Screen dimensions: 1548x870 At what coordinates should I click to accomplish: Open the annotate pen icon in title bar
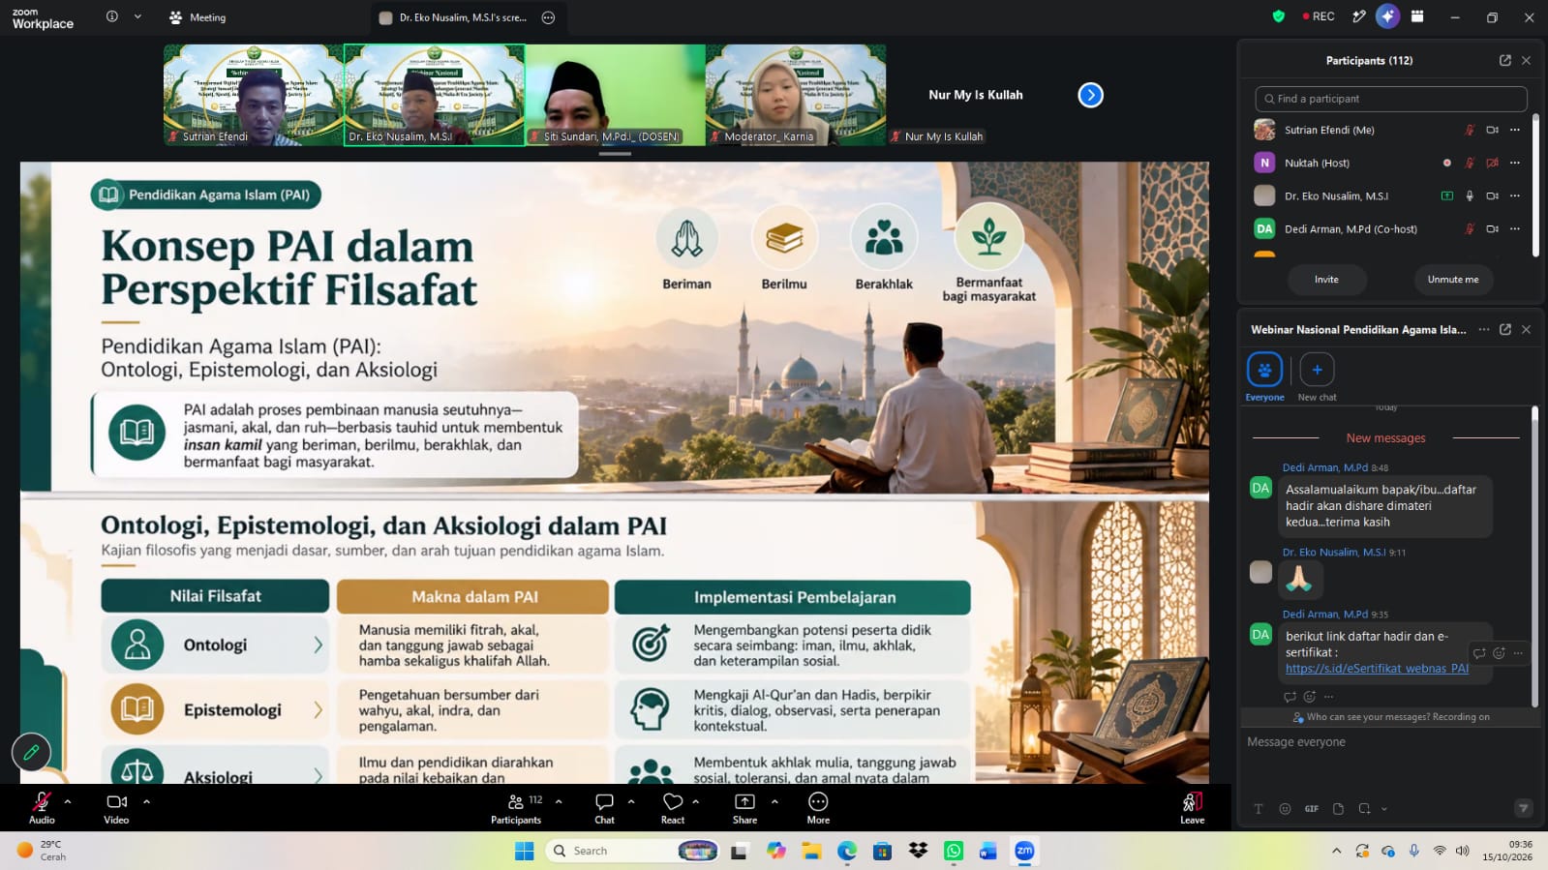click(1359, 16)
